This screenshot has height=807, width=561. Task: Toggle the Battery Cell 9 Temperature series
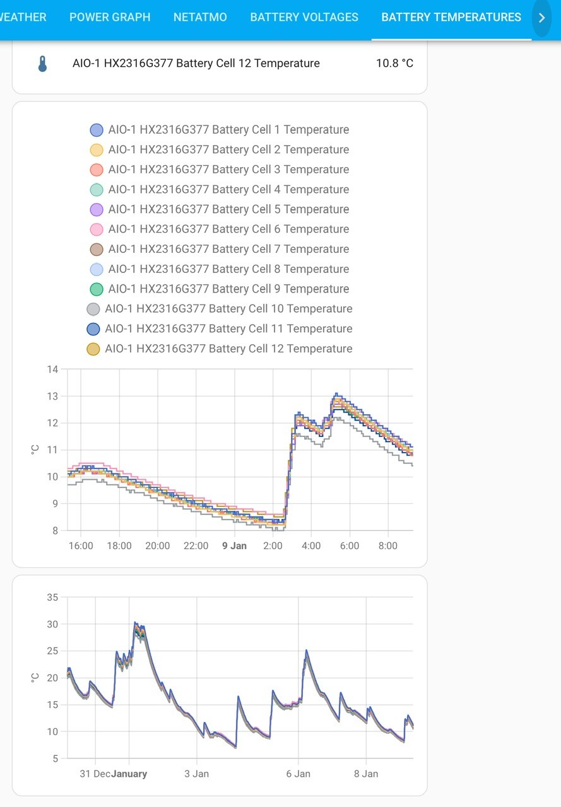(220, 289)
